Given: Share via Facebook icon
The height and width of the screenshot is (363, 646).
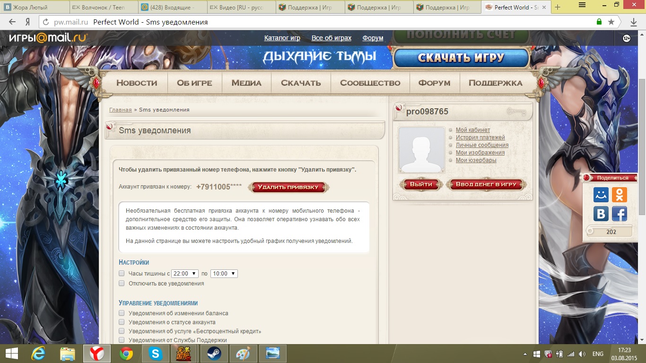Looking at the screenshot, I should [x=619, y=214].
